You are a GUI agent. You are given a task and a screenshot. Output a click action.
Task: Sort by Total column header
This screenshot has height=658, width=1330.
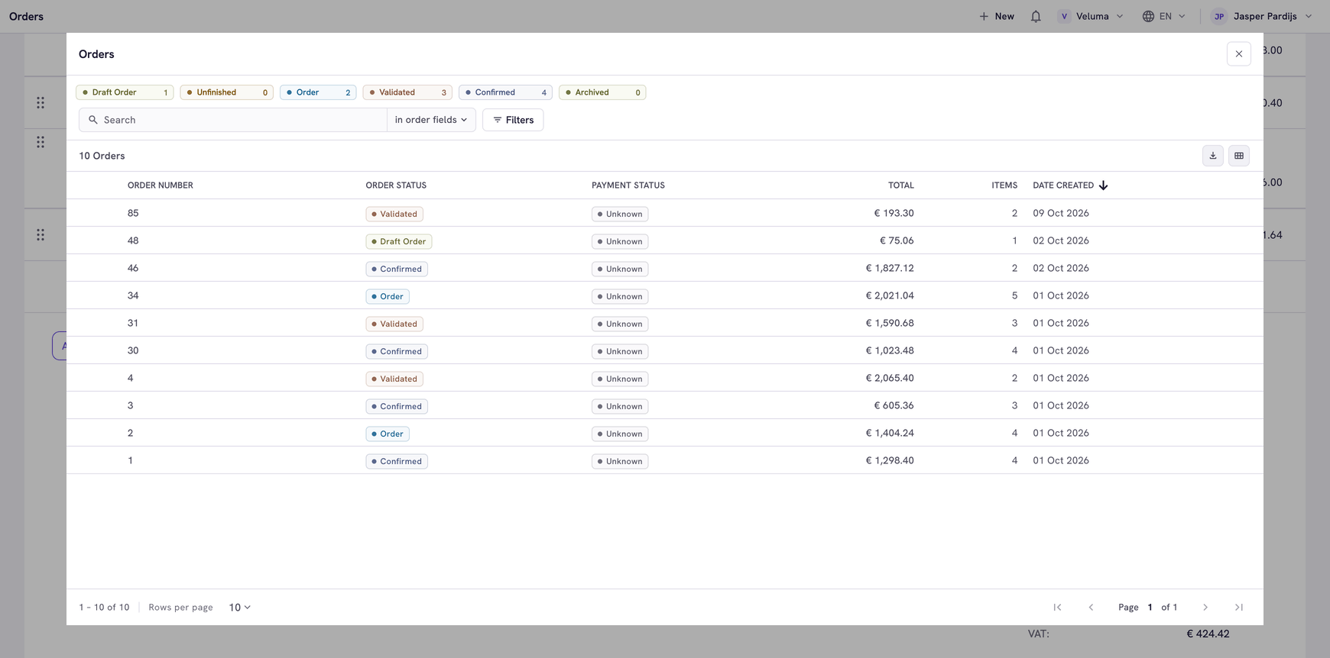click(901, 185)
